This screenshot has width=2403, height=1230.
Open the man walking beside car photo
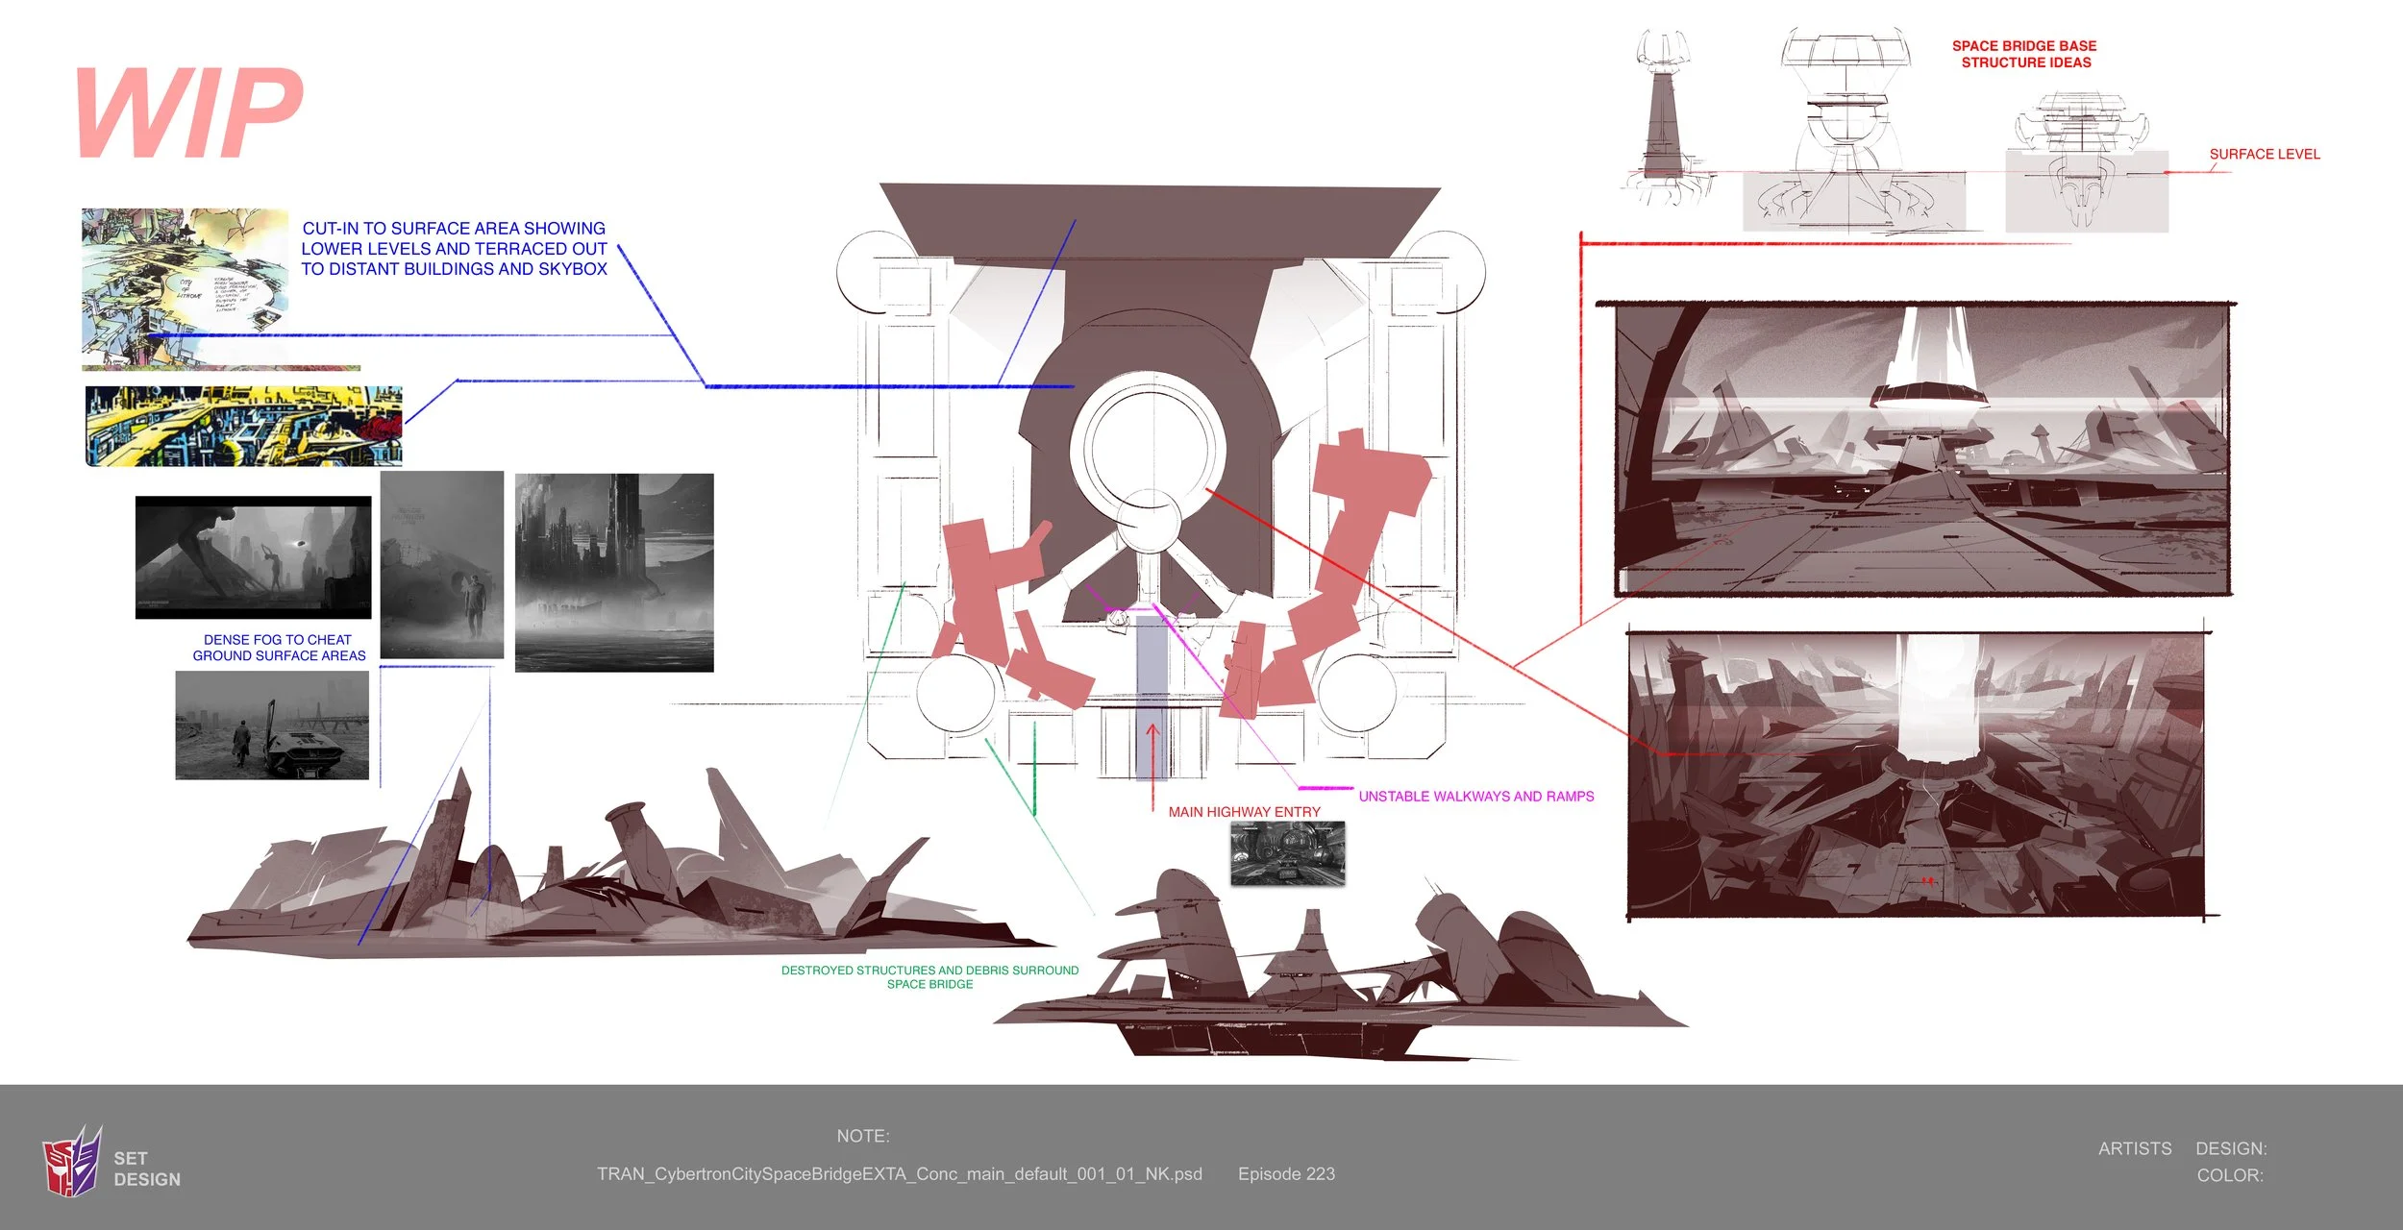[272, 725]
